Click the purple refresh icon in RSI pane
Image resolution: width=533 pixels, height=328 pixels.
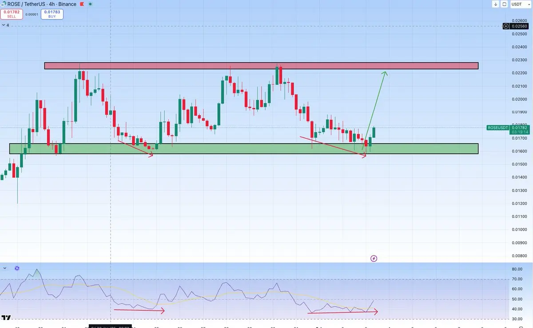[x=17, y=268]
